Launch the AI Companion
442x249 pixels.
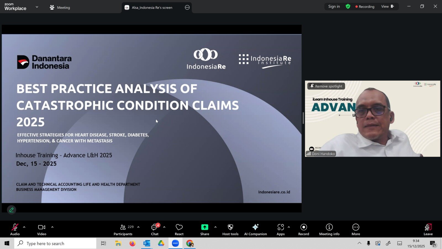point(255,230)
